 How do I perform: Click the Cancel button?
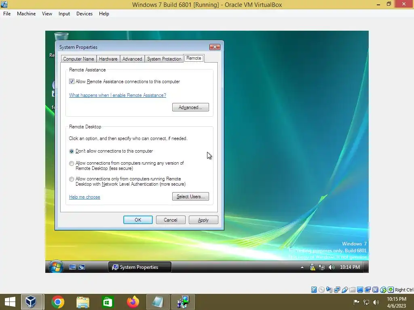171,220
